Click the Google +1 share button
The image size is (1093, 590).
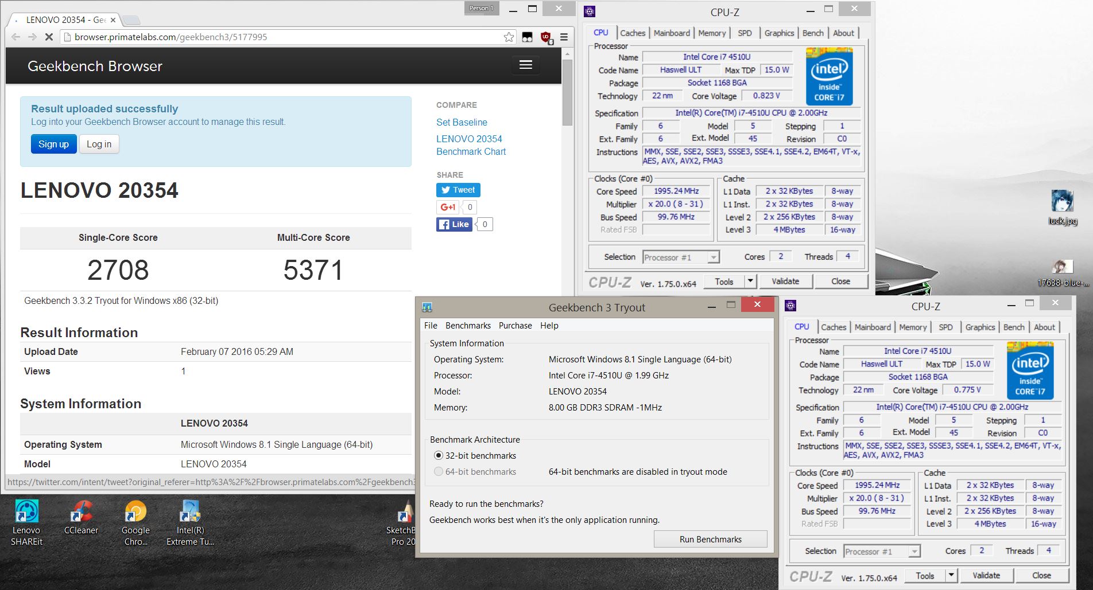coord(448,207)
